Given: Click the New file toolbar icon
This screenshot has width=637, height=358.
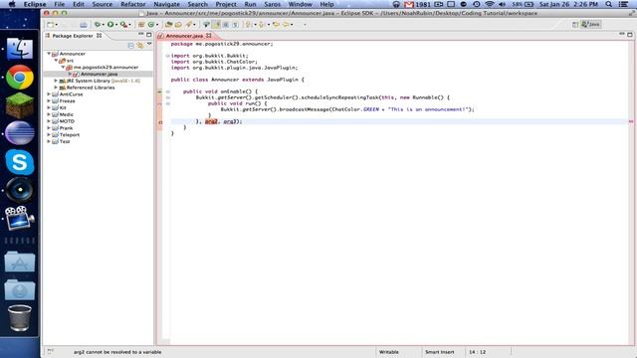Looking at the screenshot, I should pyautogui.click(x=51, y=25).
